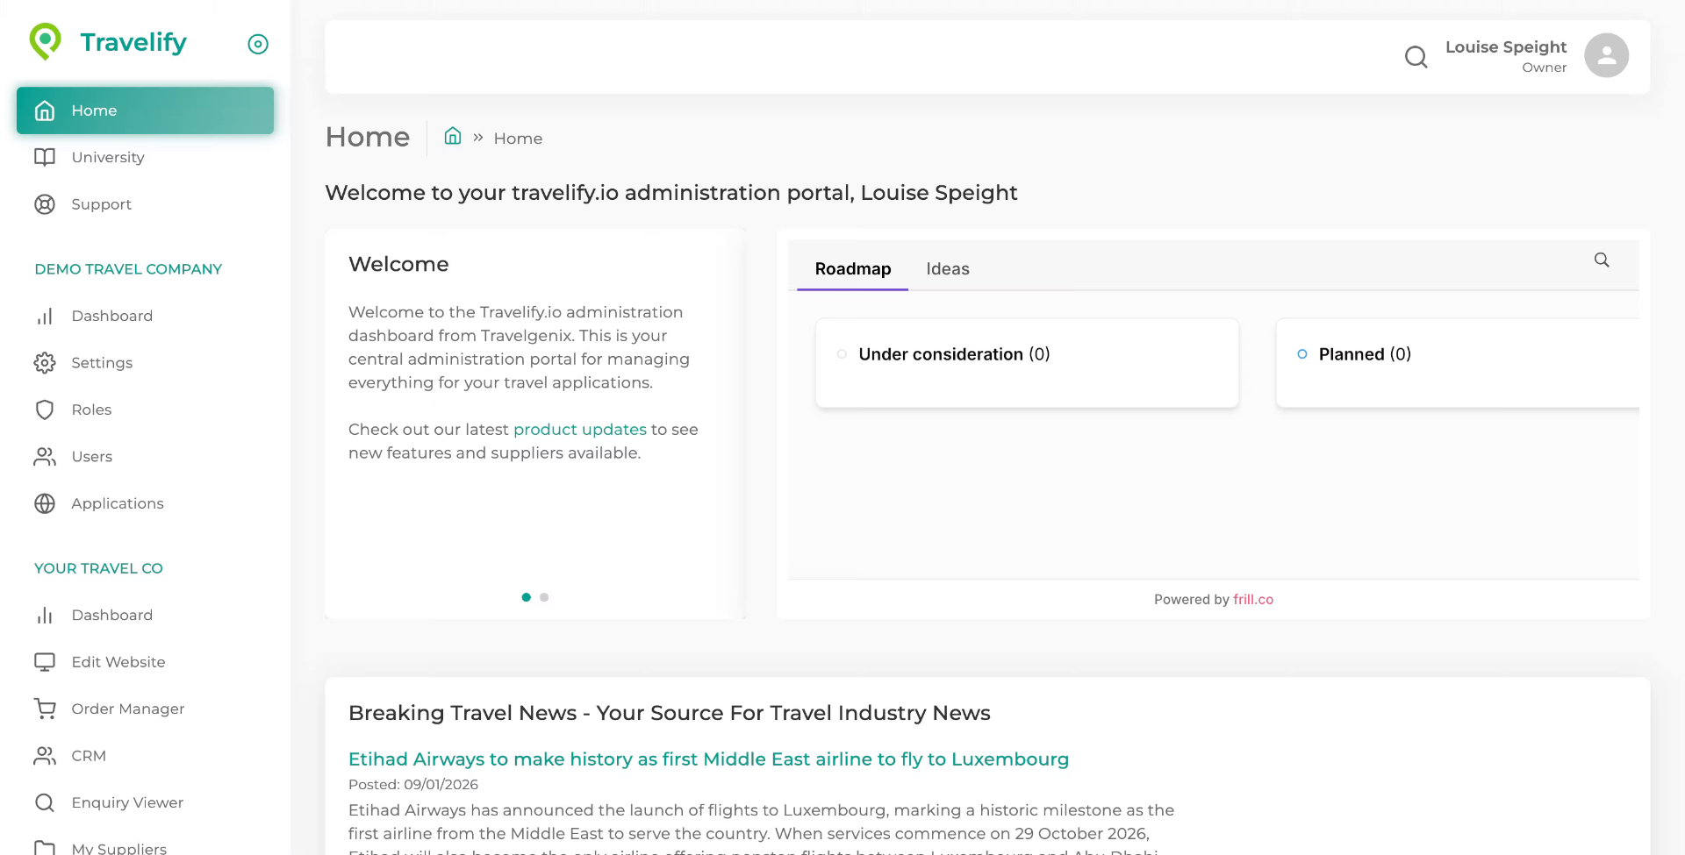Open University from the sidebar
This screenshot has height=855, width=1685.
point(107,157)
